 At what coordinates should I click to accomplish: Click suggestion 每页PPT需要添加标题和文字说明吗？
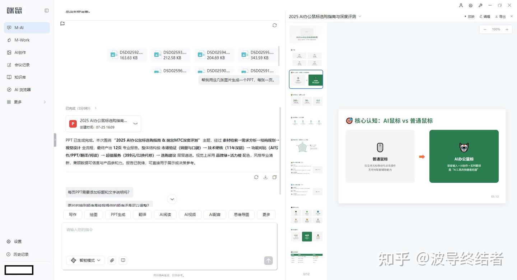(99, 192)
